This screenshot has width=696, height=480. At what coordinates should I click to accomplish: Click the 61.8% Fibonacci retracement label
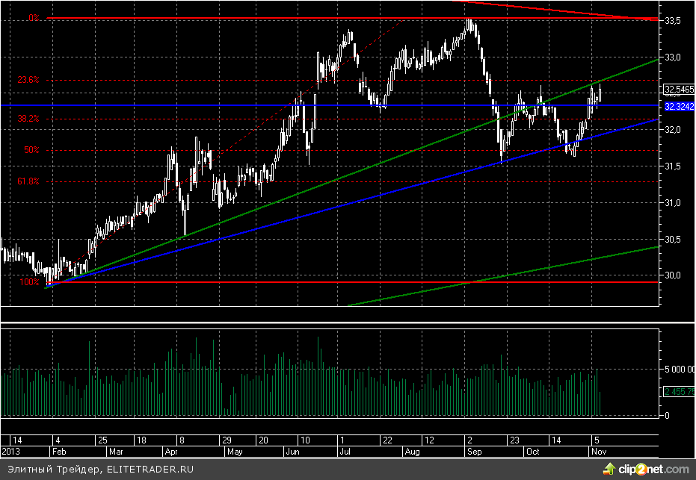[28, 181]
